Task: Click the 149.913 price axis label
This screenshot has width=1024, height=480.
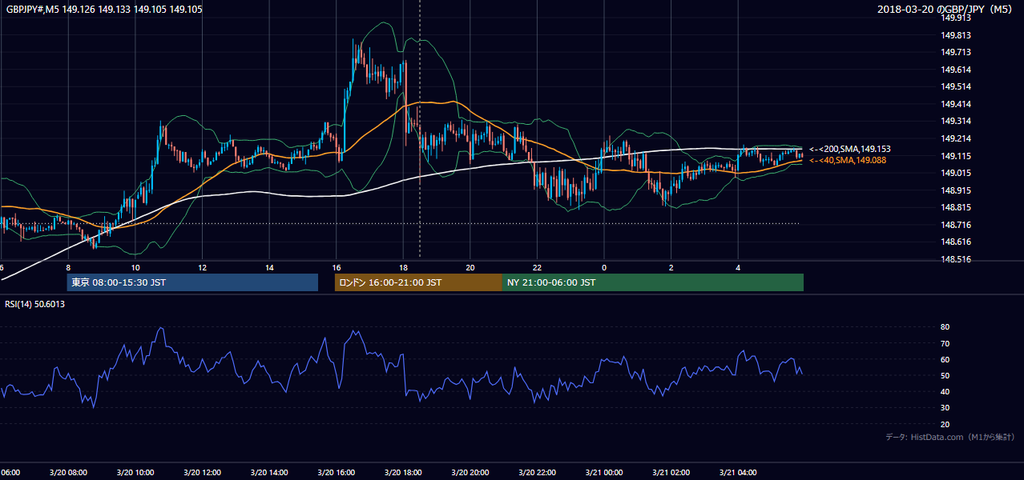Action: coord(956,18)
